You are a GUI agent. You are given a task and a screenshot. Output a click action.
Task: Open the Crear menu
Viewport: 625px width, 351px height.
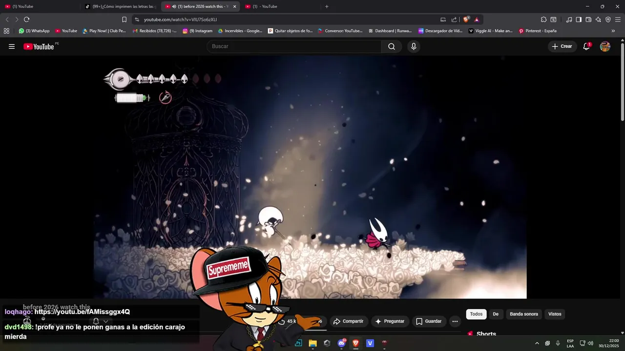pyautogui.click(x=562, y=46)
